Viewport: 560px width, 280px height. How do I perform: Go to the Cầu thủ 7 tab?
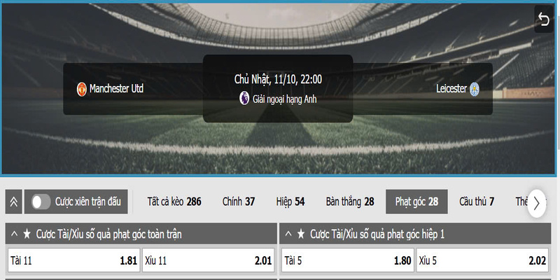coord(477,202)
